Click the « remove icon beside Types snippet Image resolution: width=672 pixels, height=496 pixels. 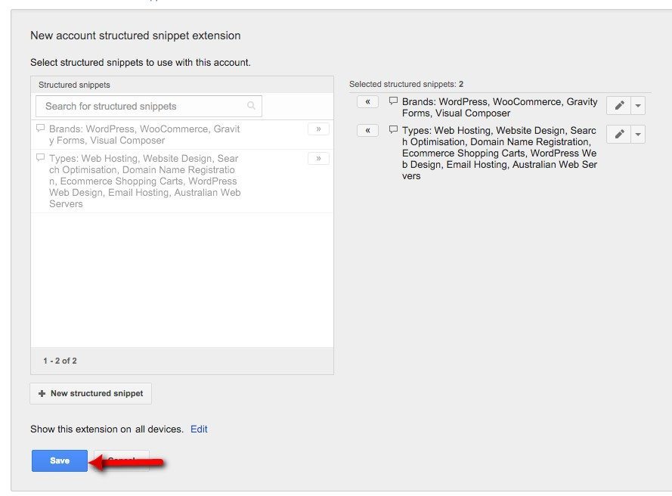point(367,130)
